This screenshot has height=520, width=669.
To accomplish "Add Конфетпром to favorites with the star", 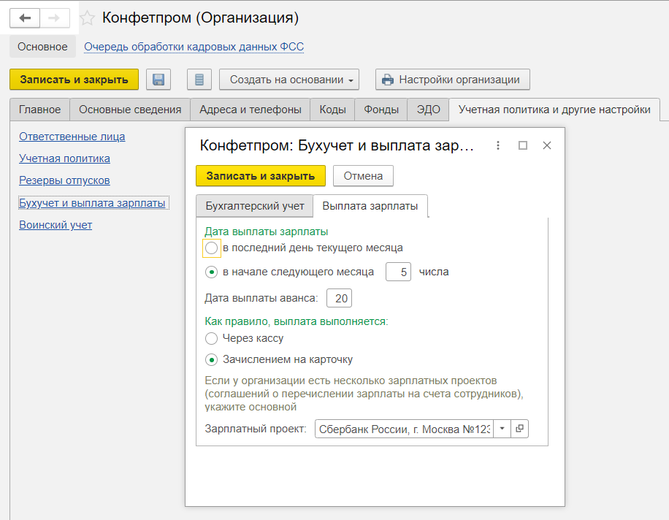I will click(x=88, y=18).
